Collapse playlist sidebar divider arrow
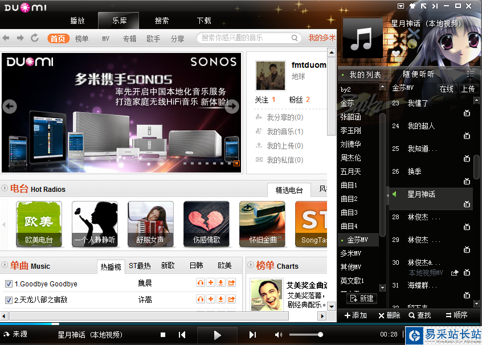Viewport: 482px width, 345px height. (x=387, y=195)
